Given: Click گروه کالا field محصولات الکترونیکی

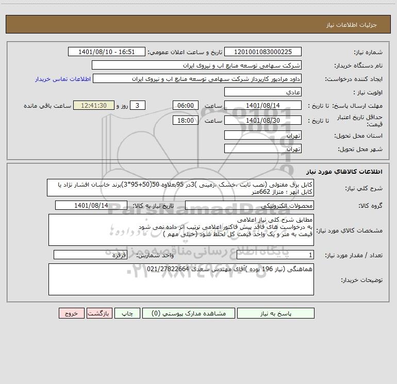Looking at the screenshot, I should (250, 206).
